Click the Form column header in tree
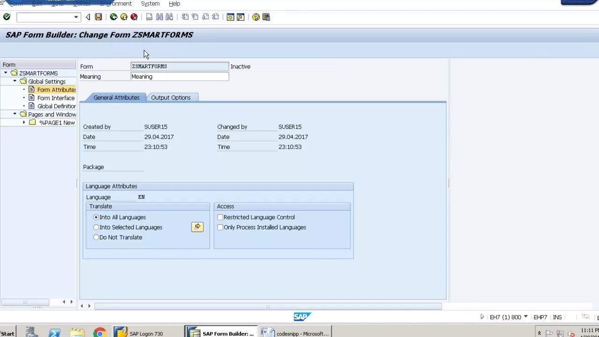599x337 pixels. pos(38,65)
